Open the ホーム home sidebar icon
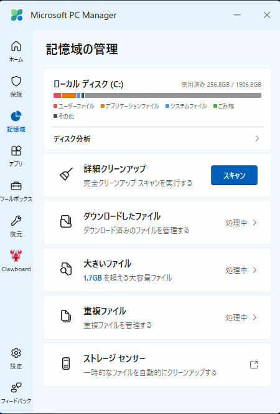 (16, 46)
